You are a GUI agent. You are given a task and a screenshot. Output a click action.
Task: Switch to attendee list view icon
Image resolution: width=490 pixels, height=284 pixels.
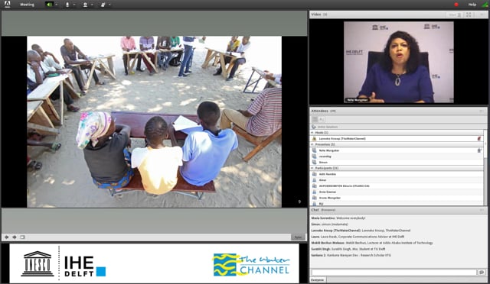(315, 119)
